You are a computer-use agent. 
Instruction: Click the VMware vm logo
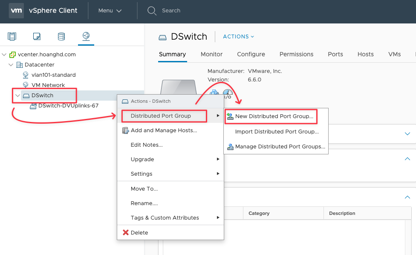pyautogui.click(x=16, y=11)
